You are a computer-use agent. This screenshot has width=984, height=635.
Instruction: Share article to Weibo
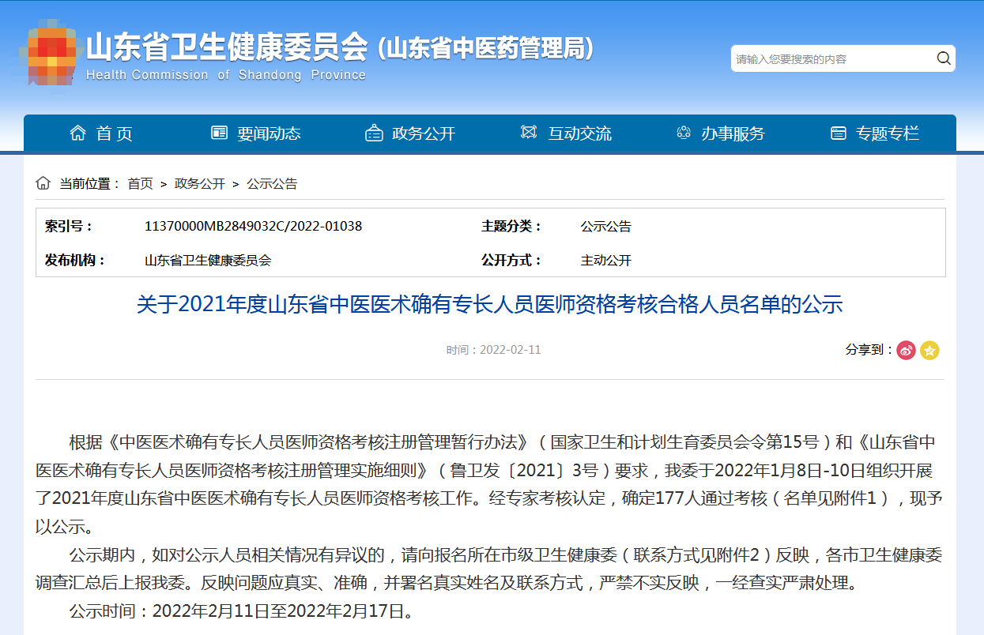coord(906,350)
